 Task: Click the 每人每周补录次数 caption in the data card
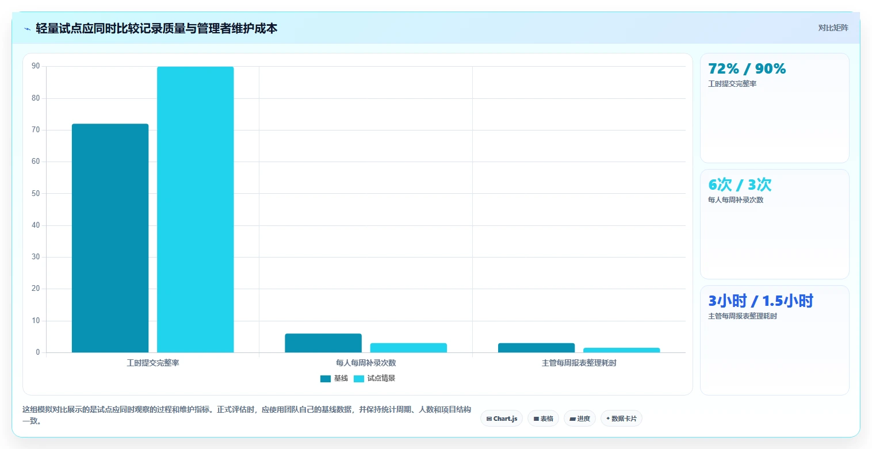(x=736, y=200)
